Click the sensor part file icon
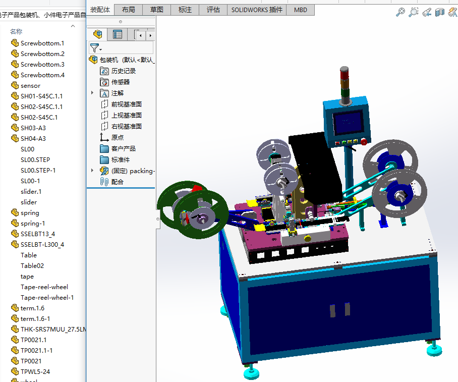This screenshot has width=458, height=382. (15, 85)
